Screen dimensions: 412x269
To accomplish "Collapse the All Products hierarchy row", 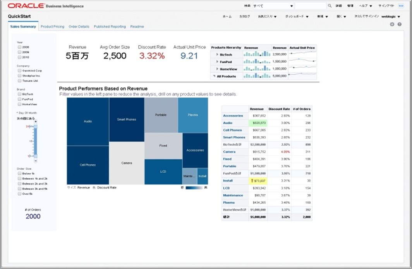I will tap(215, 76).
